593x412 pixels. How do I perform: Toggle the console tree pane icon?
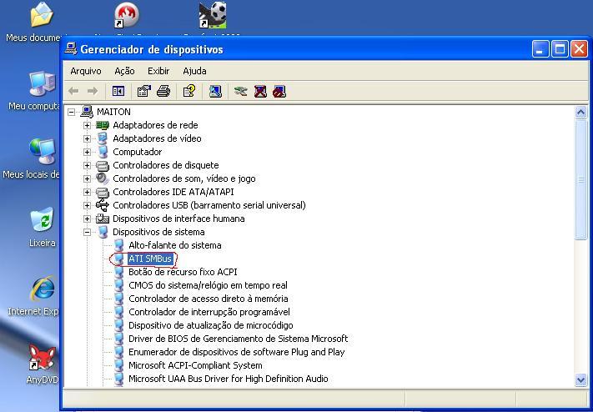118,91
